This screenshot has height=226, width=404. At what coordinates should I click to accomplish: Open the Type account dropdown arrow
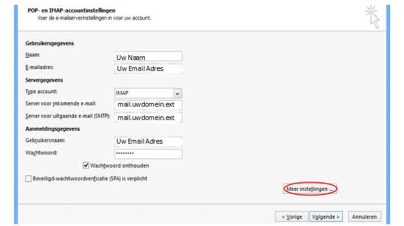pyautogui.click(x=177, y=93)
